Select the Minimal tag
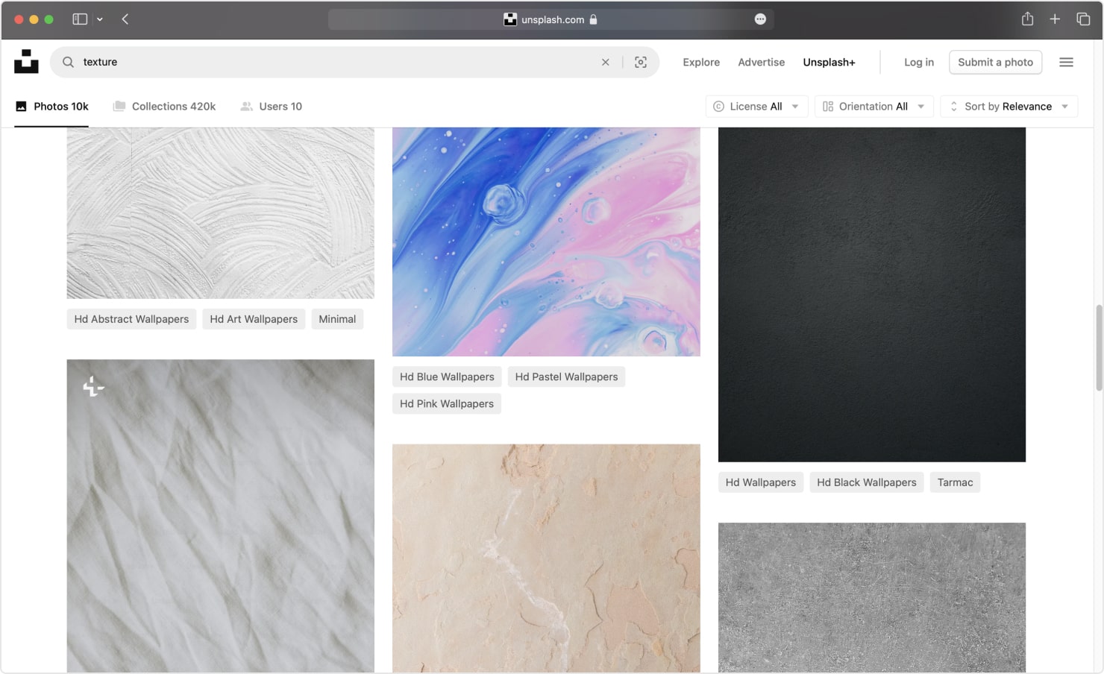This screenshot has height=674, width=1104. click(337, 319)
